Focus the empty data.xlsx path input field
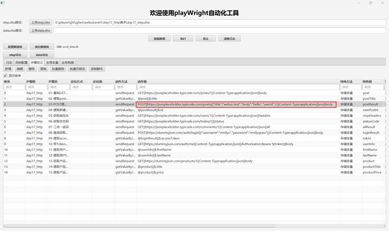389x231 pixels. click(219, 30)
